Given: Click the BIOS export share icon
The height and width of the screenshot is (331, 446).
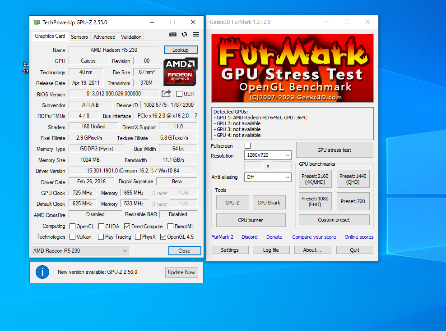Looking at the screenshot, I should tap(167, 93).
